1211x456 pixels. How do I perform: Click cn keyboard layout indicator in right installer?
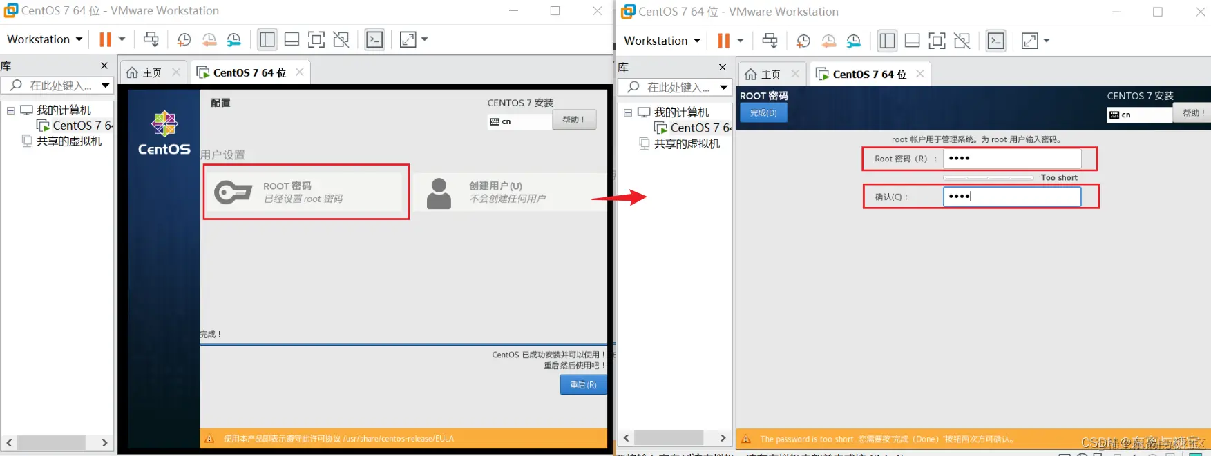pos(1139,115)
